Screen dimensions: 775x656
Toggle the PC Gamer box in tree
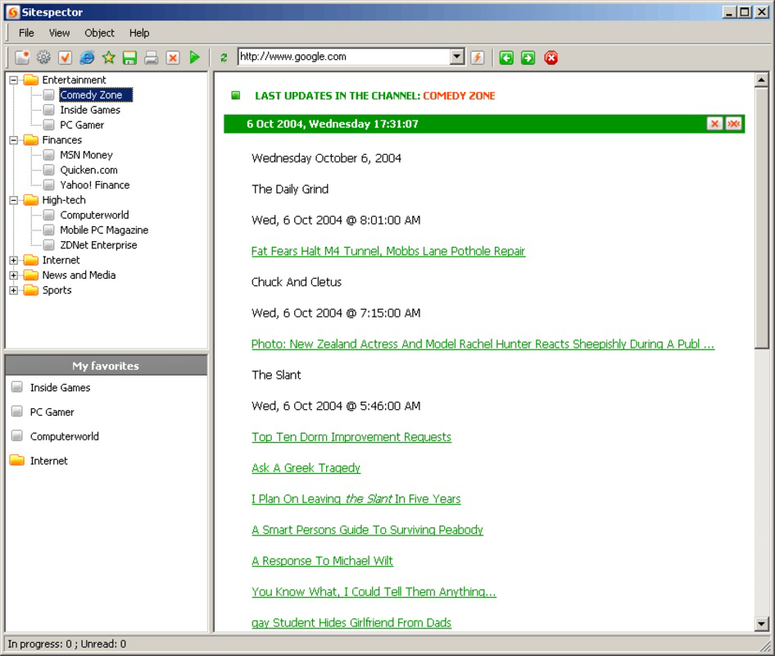point(48,125)
